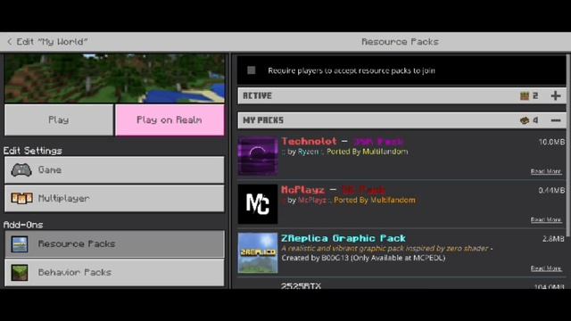Click the pack list scrollbar
571x321 pixels.
(x=568, y=145)
